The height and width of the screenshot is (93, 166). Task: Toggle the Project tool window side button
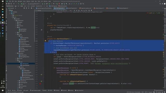click(x=6, y=22)
